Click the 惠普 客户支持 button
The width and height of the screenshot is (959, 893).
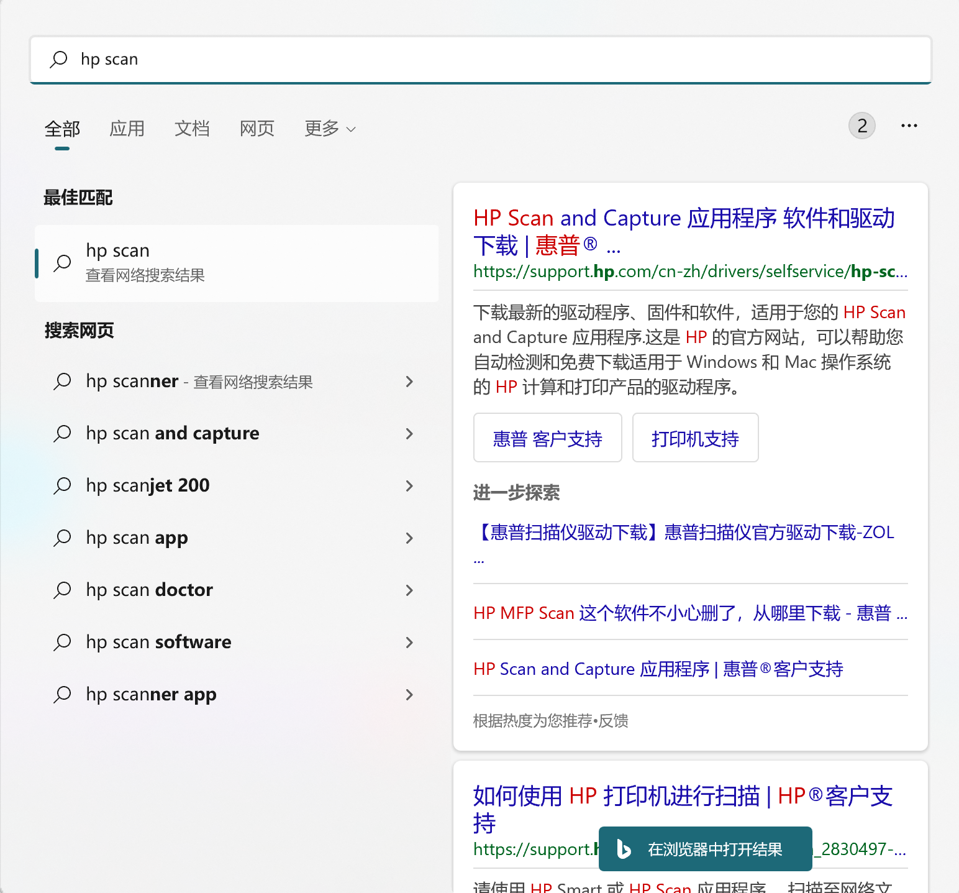[547, 437]
